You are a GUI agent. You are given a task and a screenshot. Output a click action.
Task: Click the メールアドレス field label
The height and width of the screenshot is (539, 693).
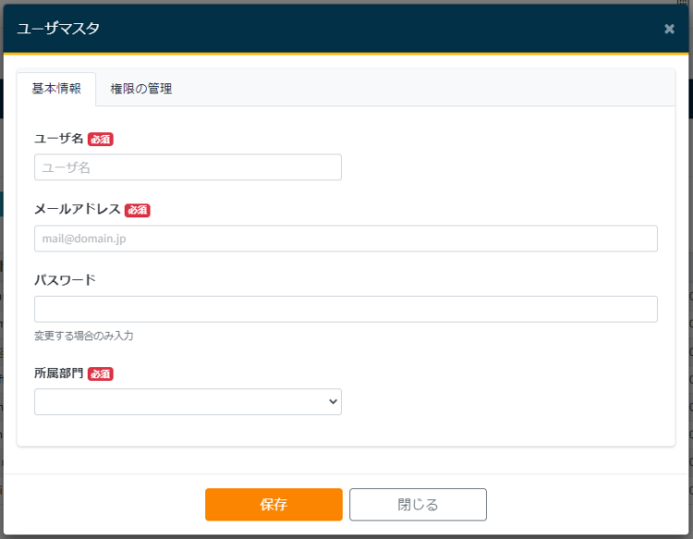[77, 210]
